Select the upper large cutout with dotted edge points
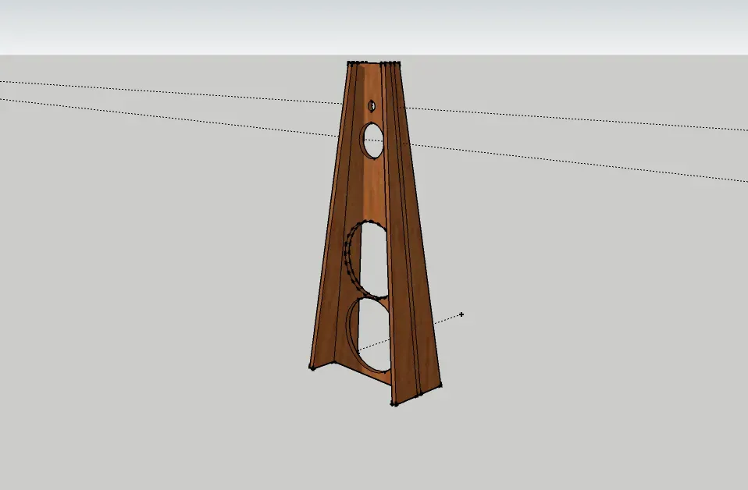The image size is (748, 490). [x=366, y=260]
